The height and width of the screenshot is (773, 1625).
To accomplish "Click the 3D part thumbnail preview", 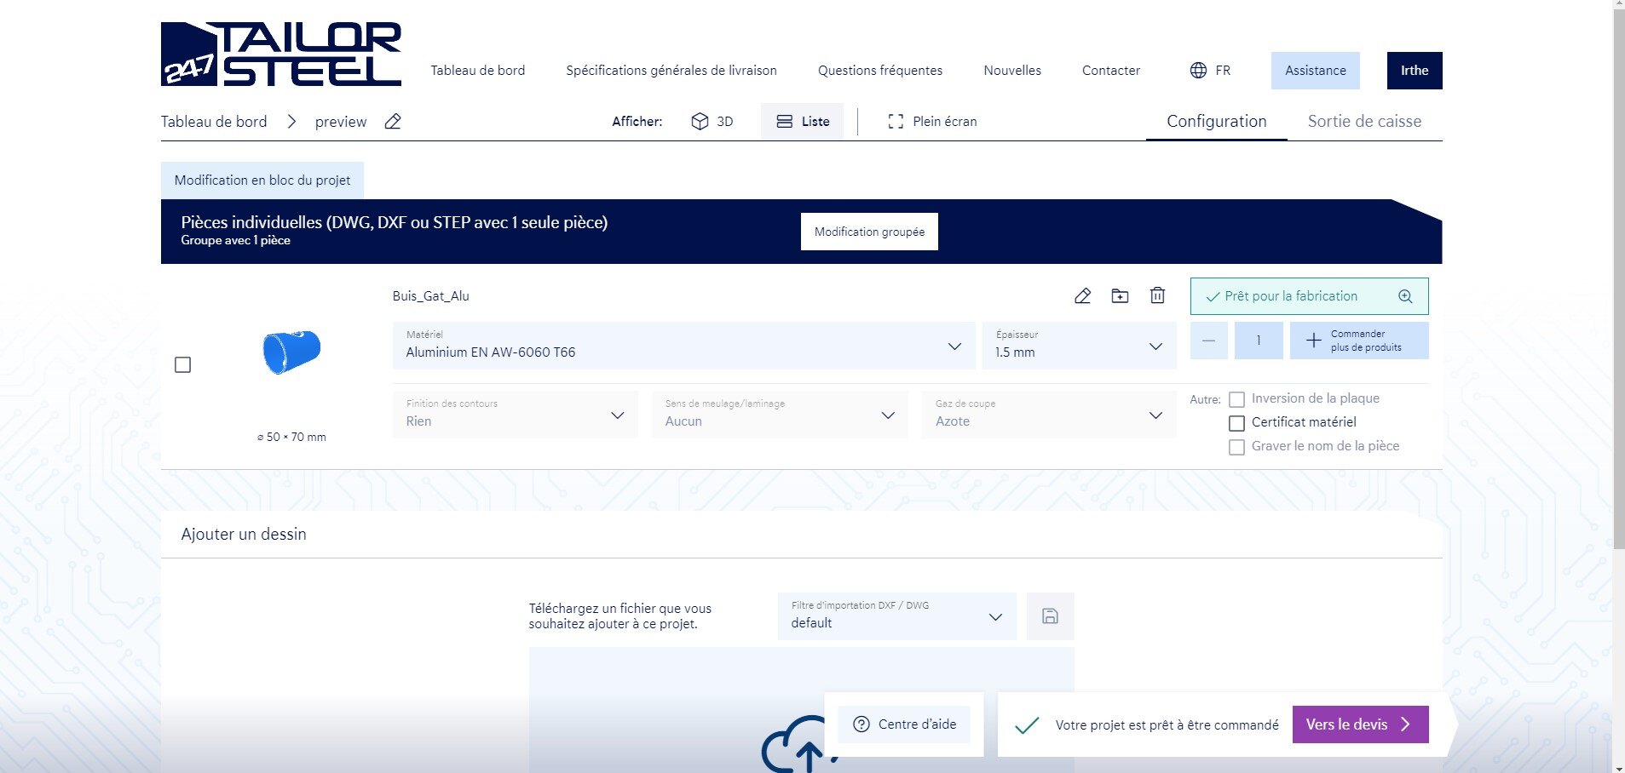I will pyautogui.click(x=291, y=352).
